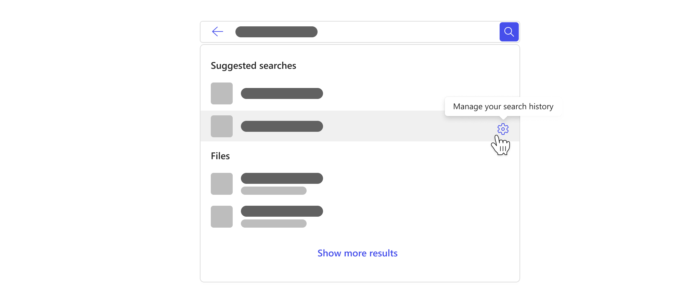Click the highlighted suggestion's thumbnail icon
This screenshot has width=682, height=305.
[x=221, y=126]
